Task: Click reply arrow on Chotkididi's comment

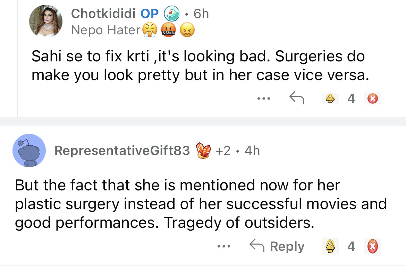Action: tap(297, 99)
